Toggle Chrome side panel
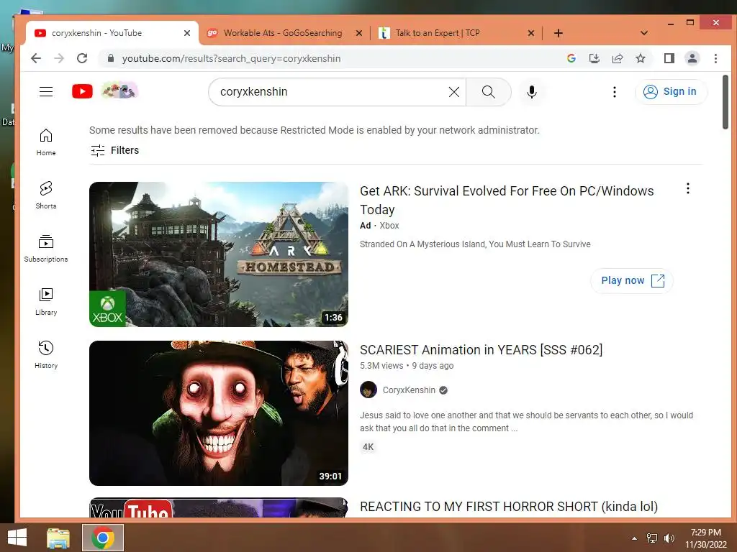The height and width of the screenshot is (552, 737). tap(669, 58)
